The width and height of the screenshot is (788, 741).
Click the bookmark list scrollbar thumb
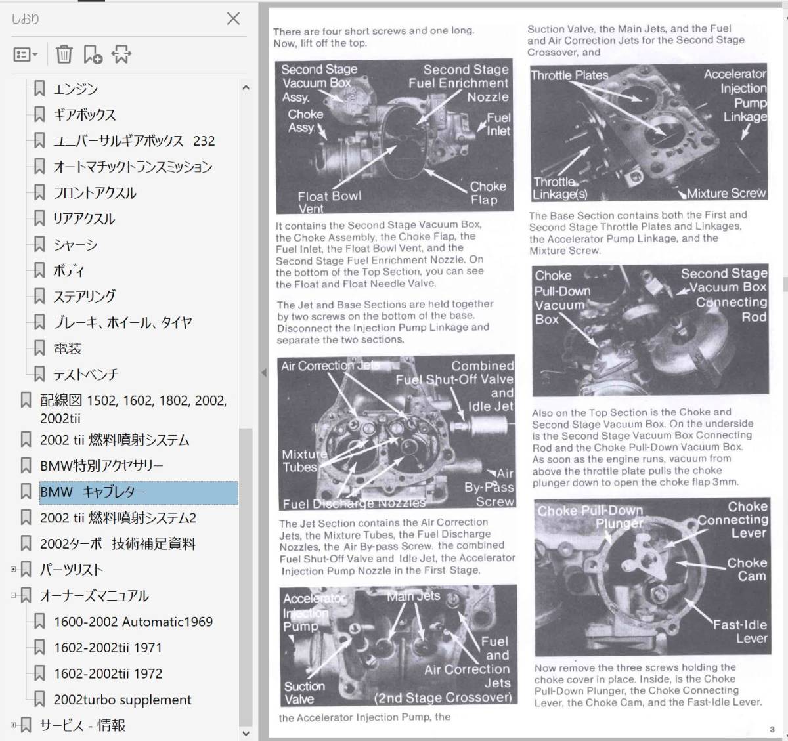(246, 576)
